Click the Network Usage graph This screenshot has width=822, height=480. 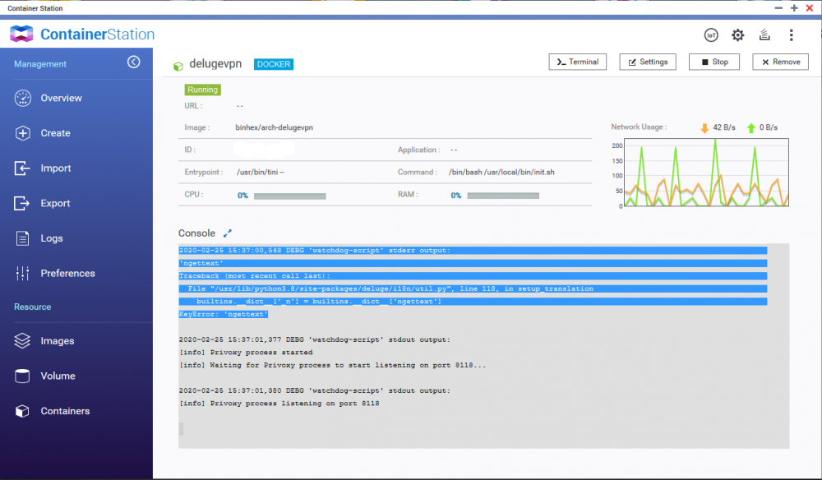(706, 173)
